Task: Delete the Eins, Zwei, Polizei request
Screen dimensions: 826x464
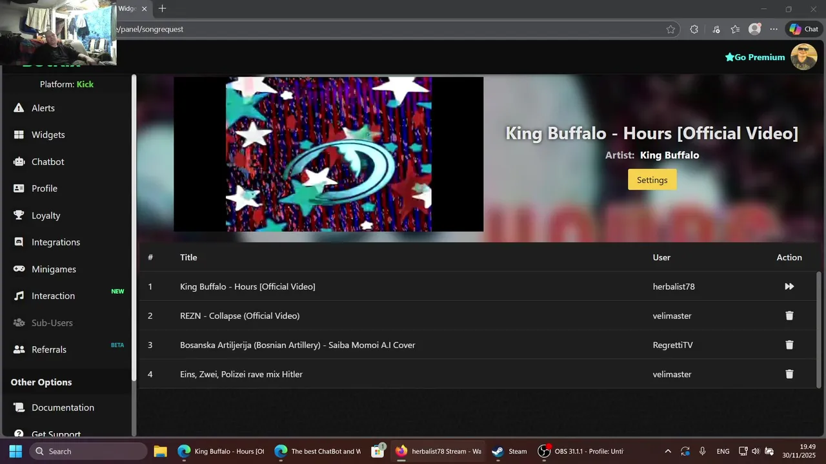Action: (789, 374)
